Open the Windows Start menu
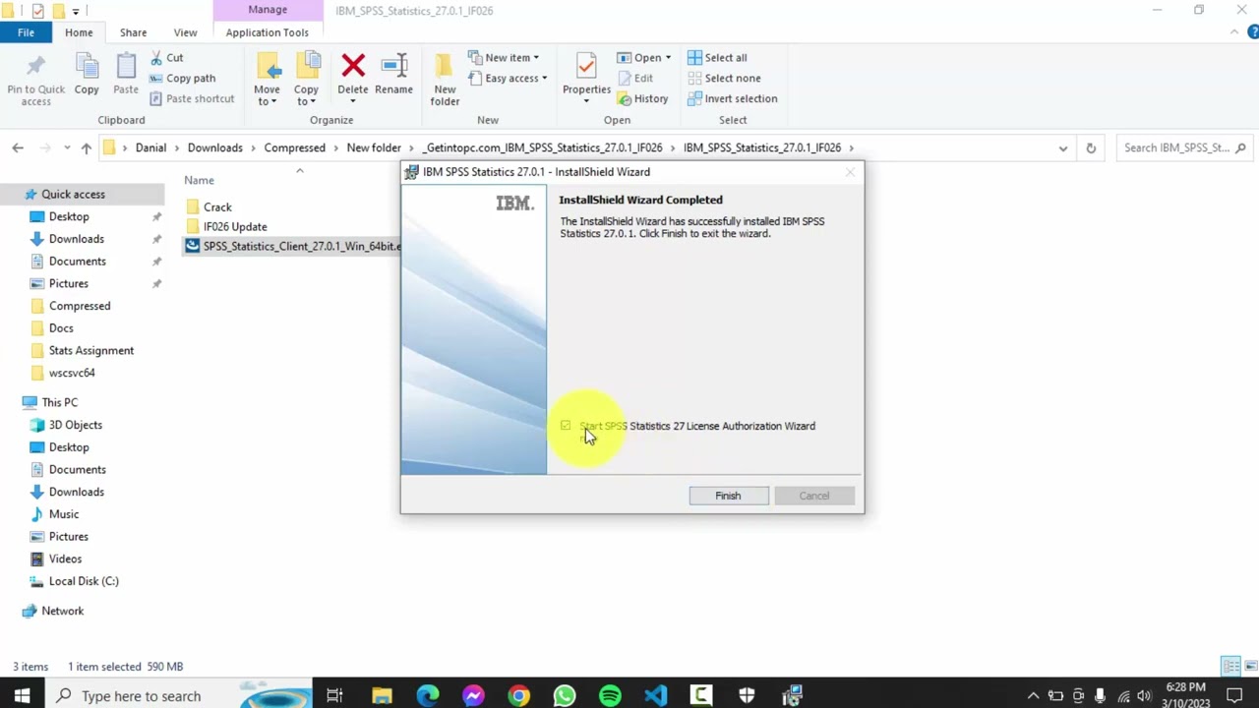 22,696
